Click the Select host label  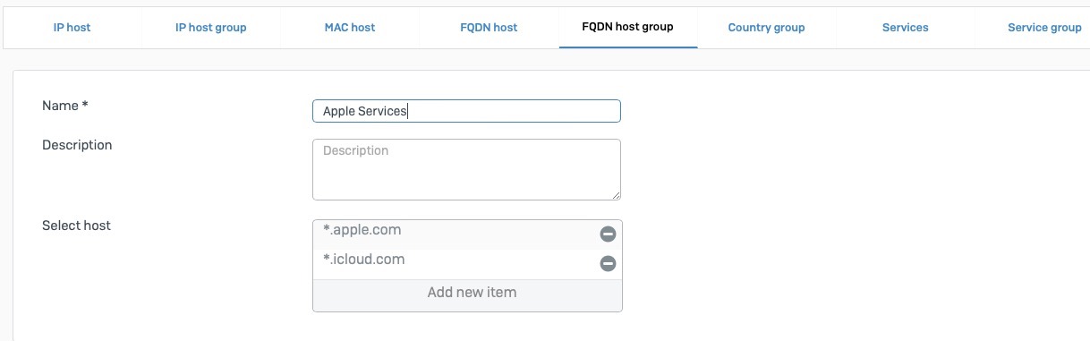tap(76, 226)
